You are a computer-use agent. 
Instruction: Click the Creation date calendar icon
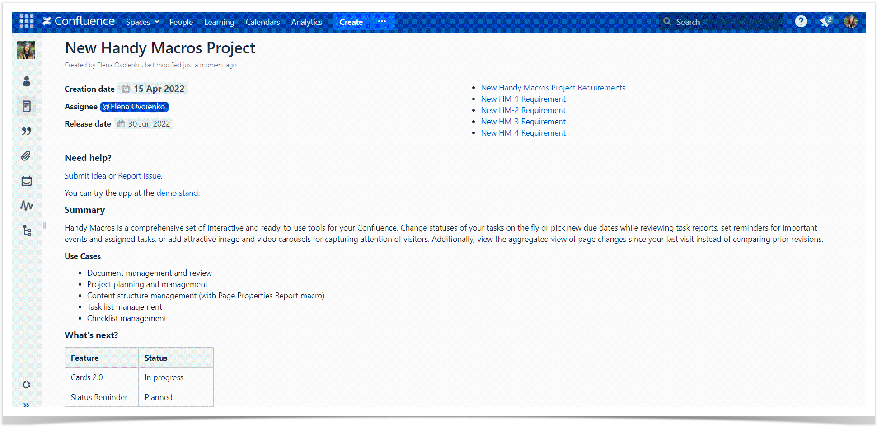126,89
